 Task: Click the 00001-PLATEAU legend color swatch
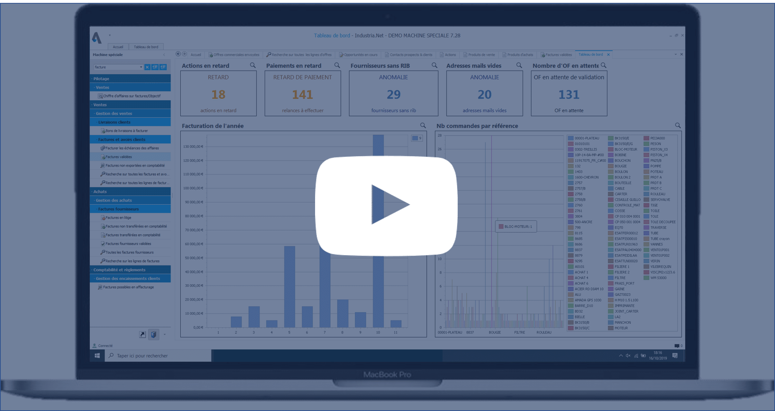coord(570,138)
